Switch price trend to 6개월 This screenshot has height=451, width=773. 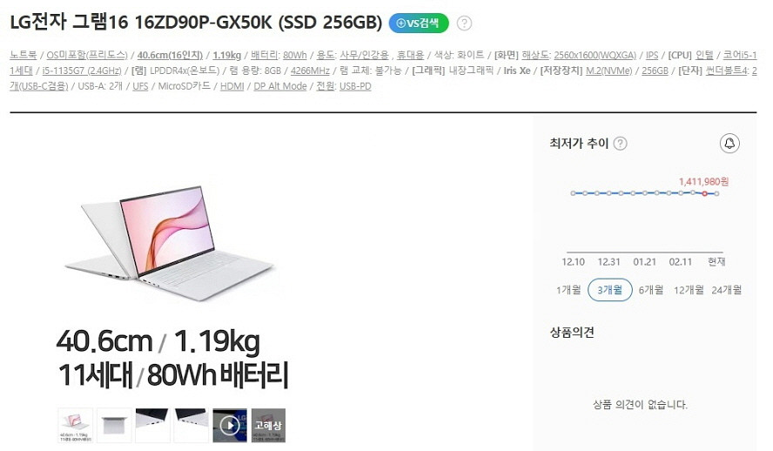(x=651, y=290)
